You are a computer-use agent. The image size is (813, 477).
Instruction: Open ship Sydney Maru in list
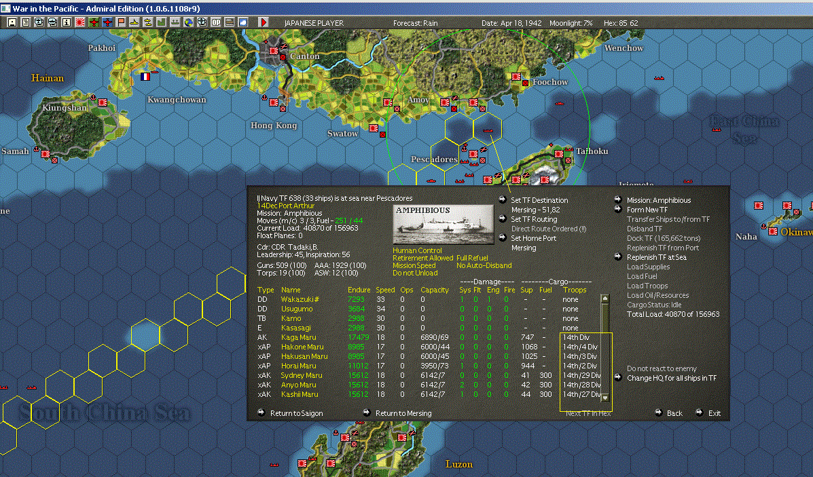pos(302,375)
